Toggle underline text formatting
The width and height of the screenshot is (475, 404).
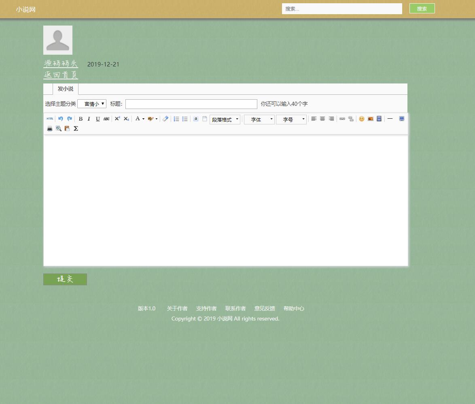(x=98, y=119)
